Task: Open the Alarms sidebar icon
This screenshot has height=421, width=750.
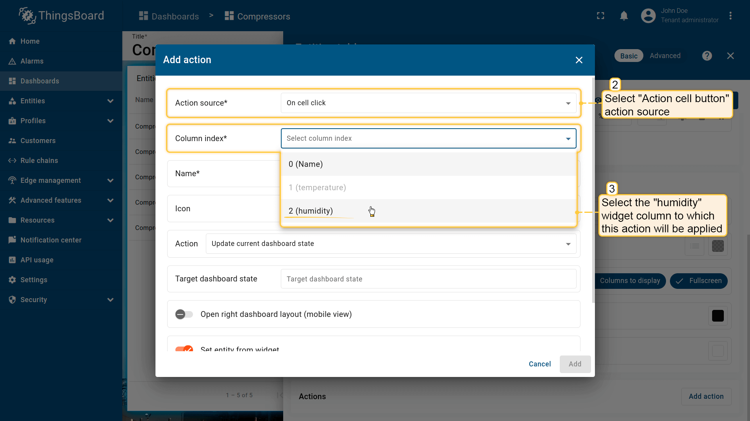Action: click(x=12, y=61)
